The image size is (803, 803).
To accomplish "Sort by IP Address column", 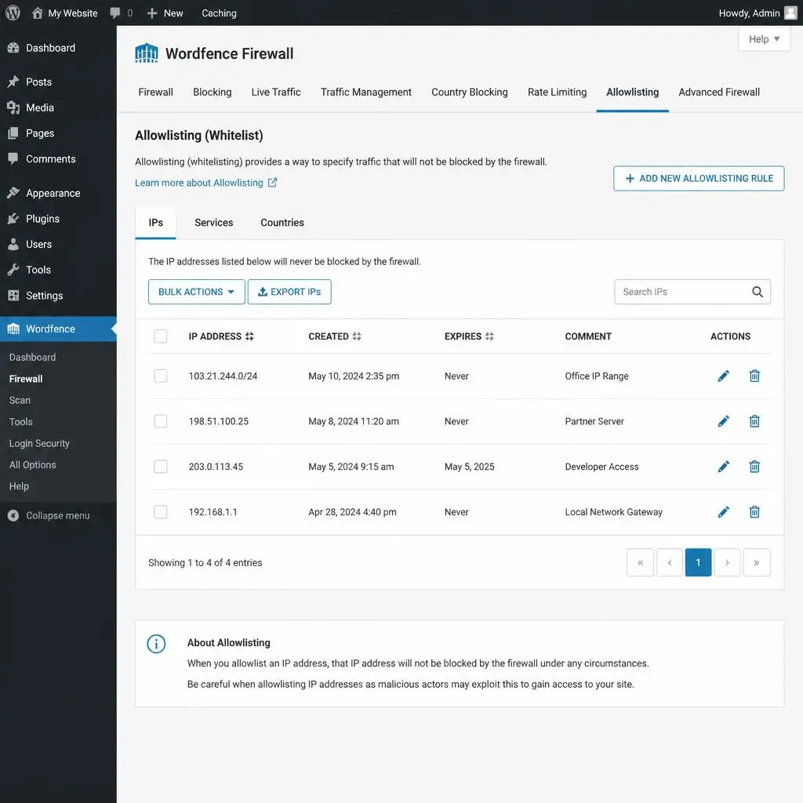I will tap(220, 336).
